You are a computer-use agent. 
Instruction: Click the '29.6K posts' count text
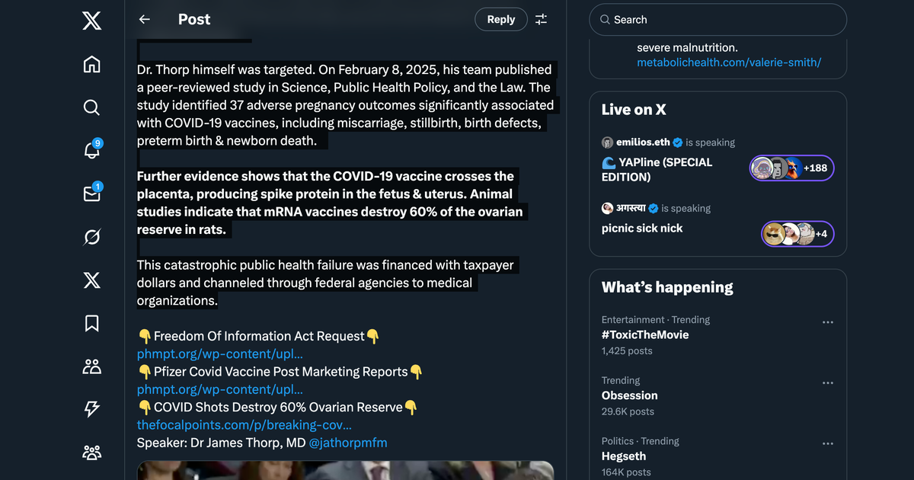tap(628, 411)
